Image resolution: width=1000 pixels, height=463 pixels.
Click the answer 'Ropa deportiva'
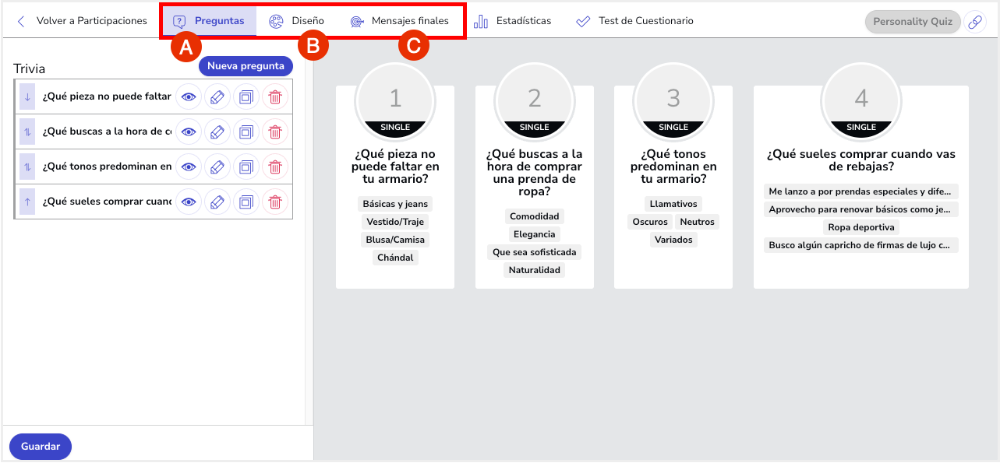(861, 227)
